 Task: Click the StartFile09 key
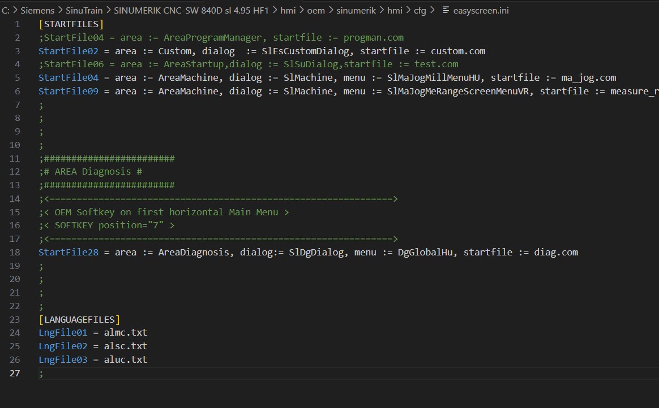[x=69, y=92]
